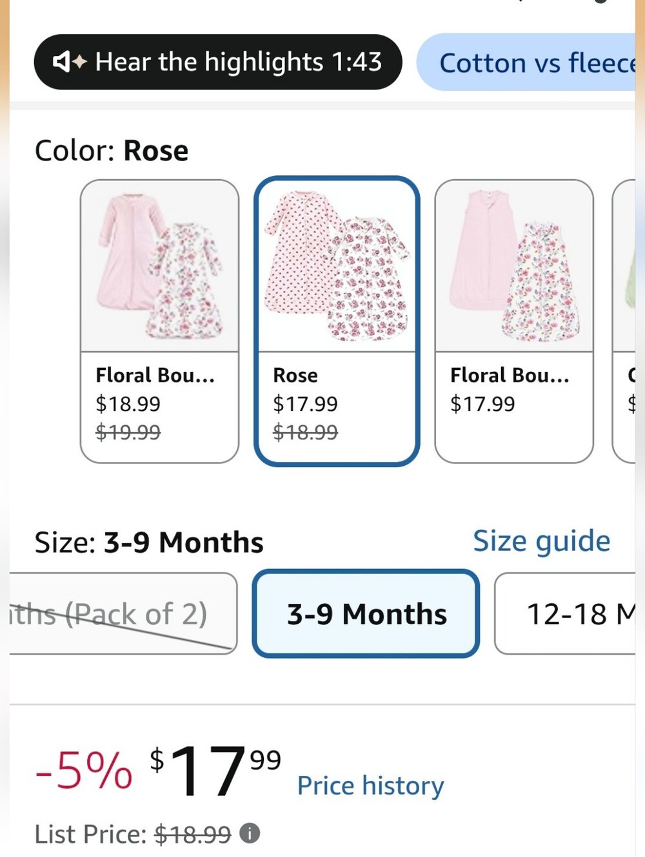Click the struck-through $18.99 list price
The height and width of the screenshot is (857, 645).
coord(192,834)
